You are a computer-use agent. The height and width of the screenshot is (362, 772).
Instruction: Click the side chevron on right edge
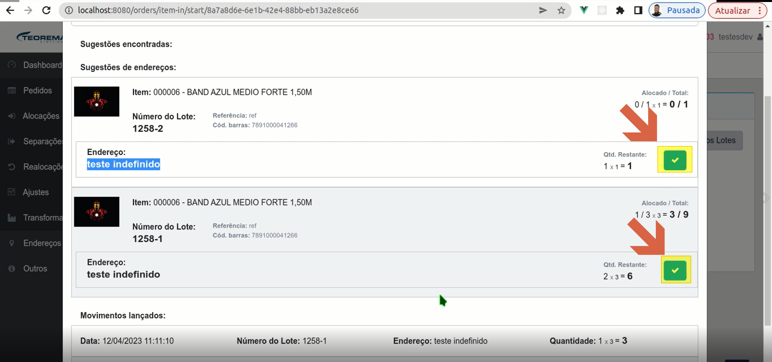coord(766,198)
